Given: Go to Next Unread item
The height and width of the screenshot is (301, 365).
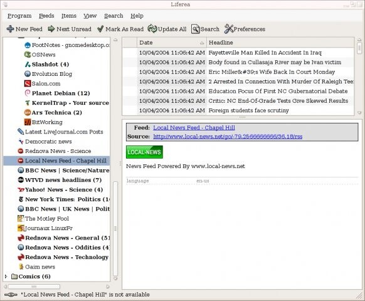Looking at the screenshot, I should click(70, 29).
